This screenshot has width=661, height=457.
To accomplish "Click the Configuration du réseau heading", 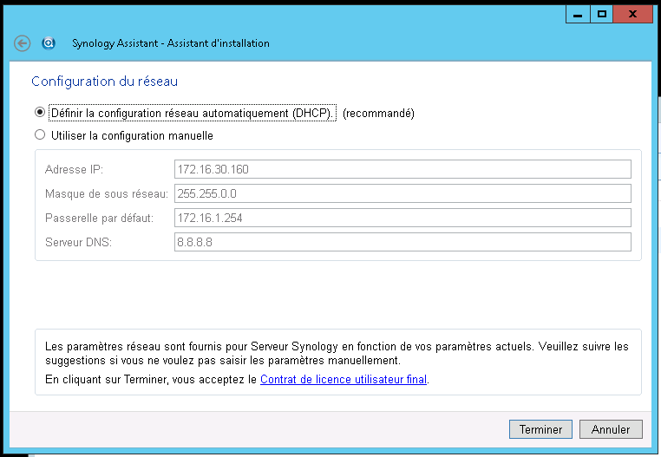I will (x=105, y=81).
